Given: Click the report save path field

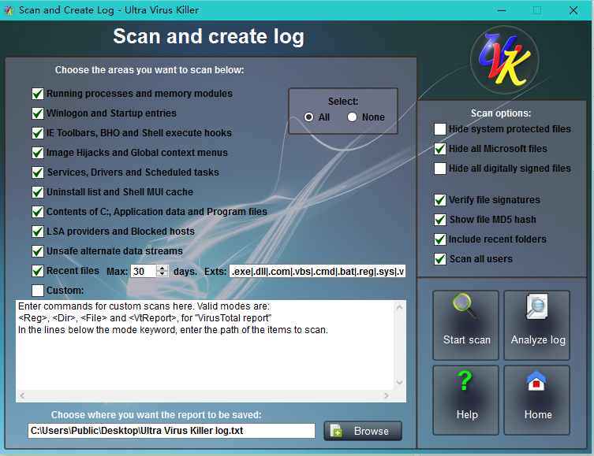Looking at the screenshot, I should point(171,431).
